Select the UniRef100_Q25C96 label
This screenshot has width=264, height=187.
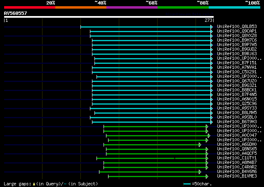pyautogui.click(x=237, y=104)
